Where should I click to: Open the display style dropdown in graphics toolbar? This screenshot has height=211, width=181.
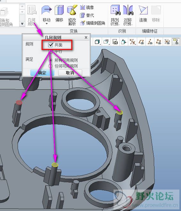[x=98, y=42]
